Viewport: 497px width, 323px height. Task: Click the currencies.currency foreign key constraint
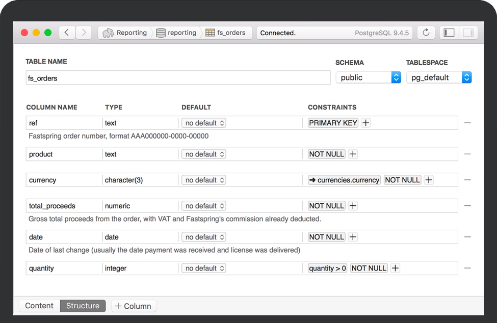[344, 180]
